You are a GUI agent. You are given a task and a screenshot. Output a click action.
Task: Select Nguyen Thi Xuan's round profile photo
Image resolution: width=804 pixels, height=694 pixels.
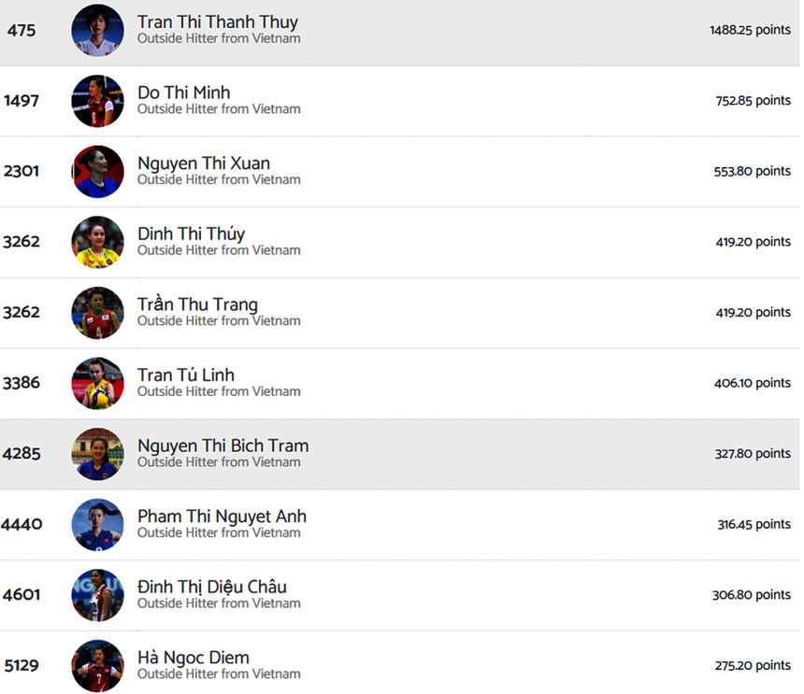pyautogui.click(x=97, y=172)
